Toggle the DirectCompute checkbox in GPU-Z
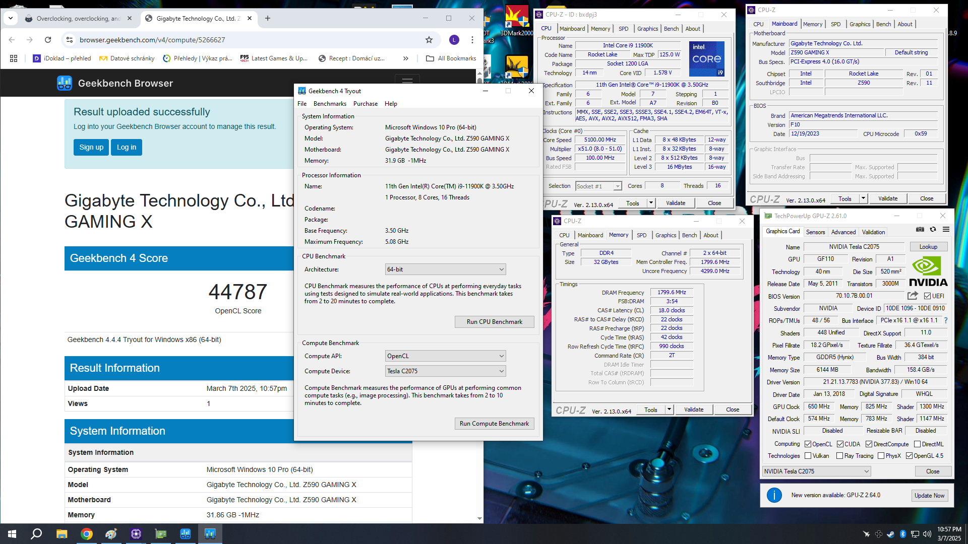968x544 pixels. pyautogui.click(x=869, y=444)
